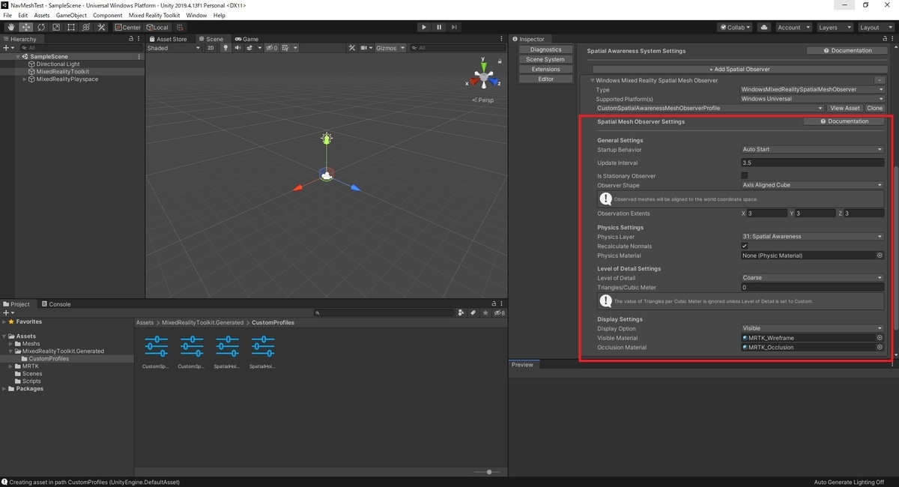Screen dimensions: 899x487
Task: Open the Layout dropdown
Action: pyautogui.click(x=875, y=27)
